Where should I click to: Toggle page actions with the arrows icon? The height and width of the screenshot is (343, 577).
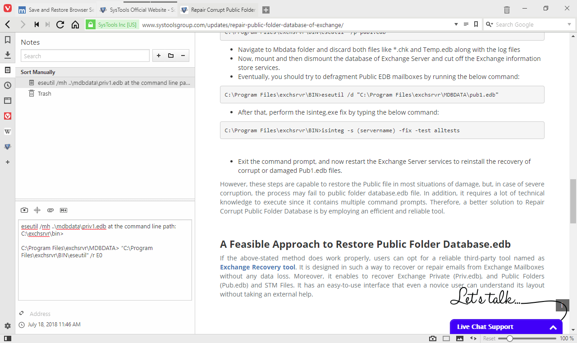[473, 338]
